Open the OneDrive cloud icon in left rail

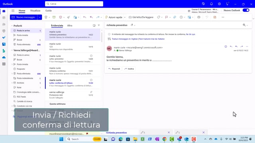(4, 57)
